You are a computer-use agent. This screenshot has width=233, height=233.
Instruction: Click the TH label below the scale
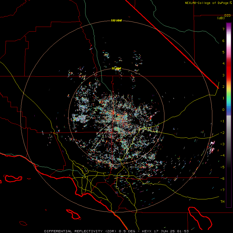(x=222, y=202)
